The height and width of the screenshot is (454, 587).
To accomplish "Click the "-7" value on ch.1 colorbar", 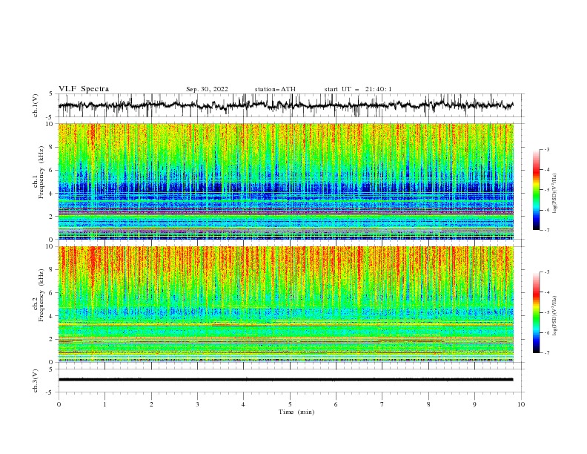I will pyautogui.click(x=547, y=230).
